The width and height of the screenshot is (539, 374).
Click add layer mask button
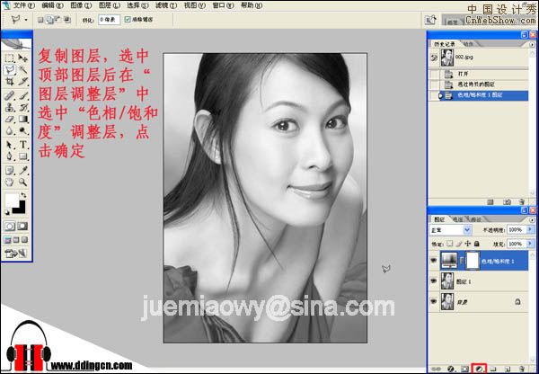pyautogui.click(x=464, y=369)
